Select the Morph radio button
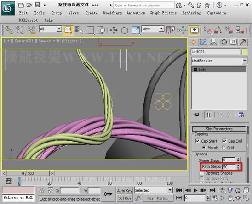Viewport: 252px width, 204px height. coord(204,147)
